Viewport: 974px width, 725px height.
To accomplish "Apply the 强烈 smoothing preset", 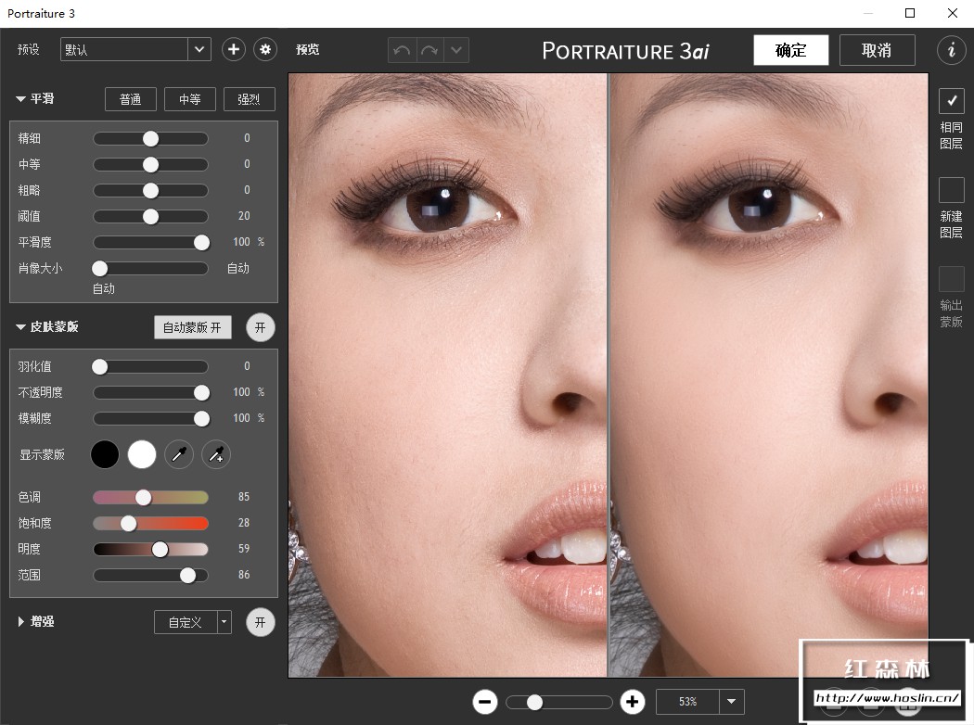I will coord(250,99).
